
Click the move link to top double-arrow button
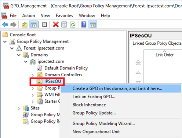[x=138, y=62]
